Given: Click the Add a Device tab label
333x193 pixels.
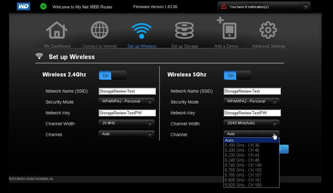Looking at the screenshot, I should tap(226, 46).
